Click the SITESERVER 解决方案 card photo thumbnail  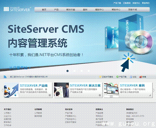pyautogui.click(x=61, y=90)
